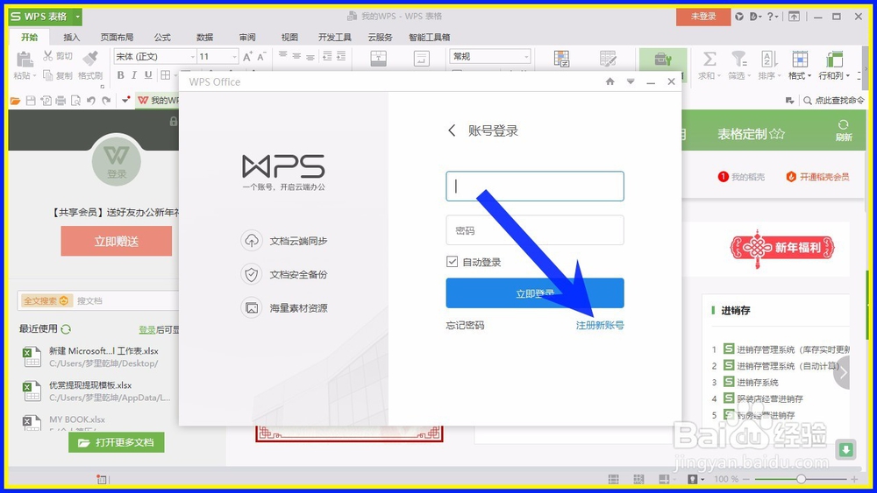
Task: Click the Save disk icon in quick toolbar
Action: (x=31, y=101)
